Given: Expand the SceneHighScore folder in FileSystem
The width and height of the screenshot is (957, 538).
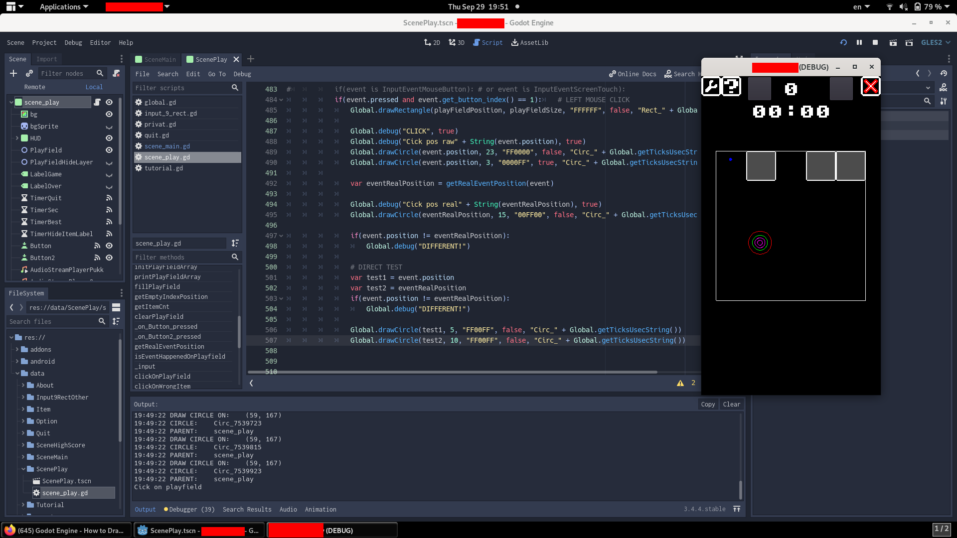Looking at the screenshot, I should click(23, 445).
